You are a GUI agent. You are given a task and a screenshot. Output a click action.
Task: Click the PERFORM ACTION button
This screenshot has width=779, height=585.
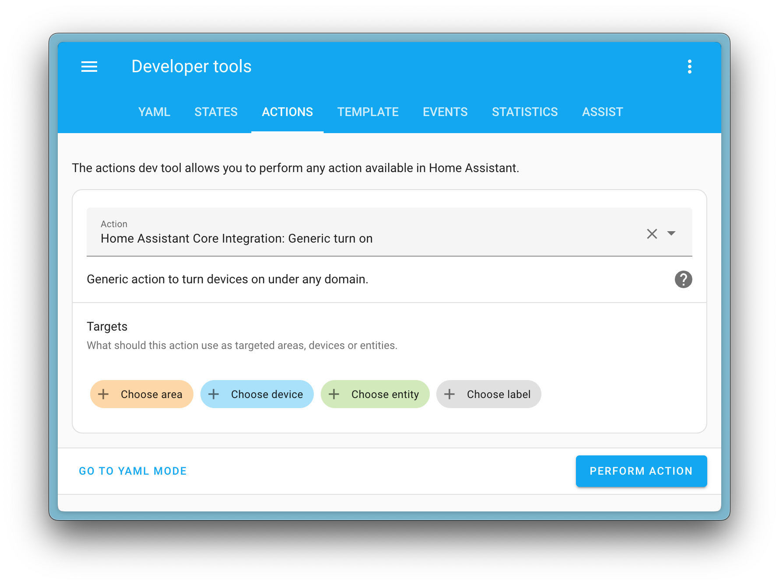(641, 471)
